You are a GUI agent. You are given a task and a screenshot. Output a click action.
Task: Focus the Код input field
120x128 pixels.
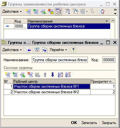tap(109, 60)
